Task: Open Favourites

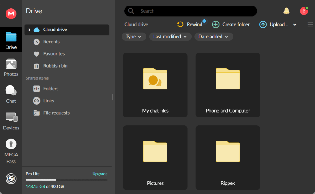Action: pyautogui.click(x=54, y=54)
